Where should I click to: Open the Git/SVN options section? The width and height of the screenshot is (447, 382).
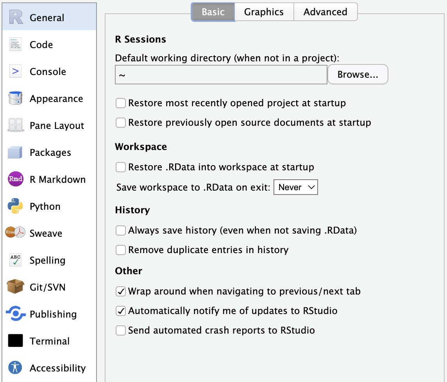coord(49,287)
